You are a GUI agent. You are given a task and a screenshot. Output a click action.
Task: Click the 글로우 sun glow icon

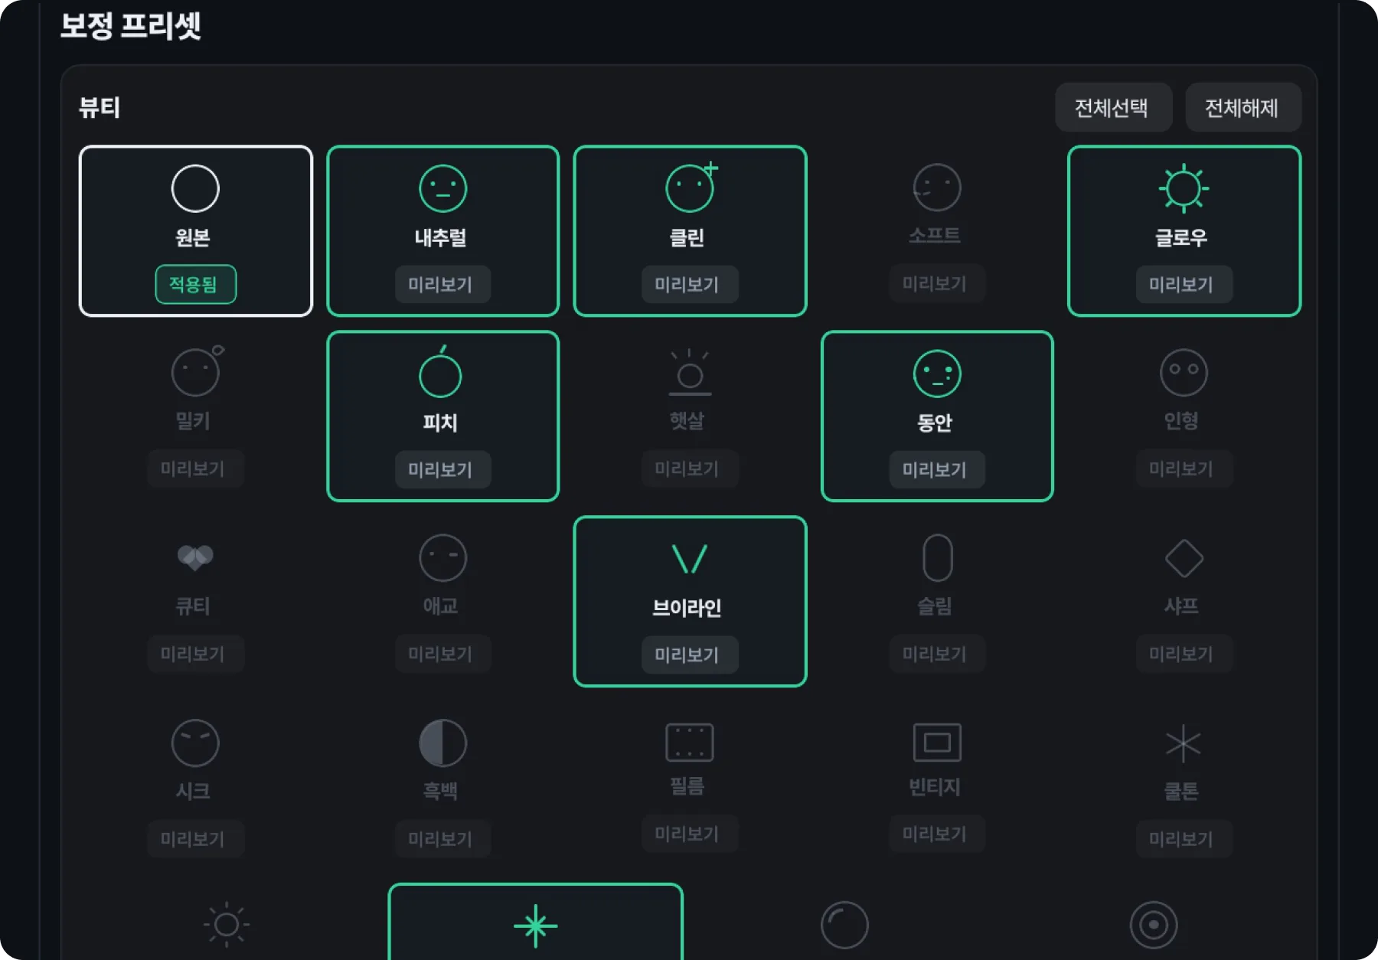(1184, 188)
